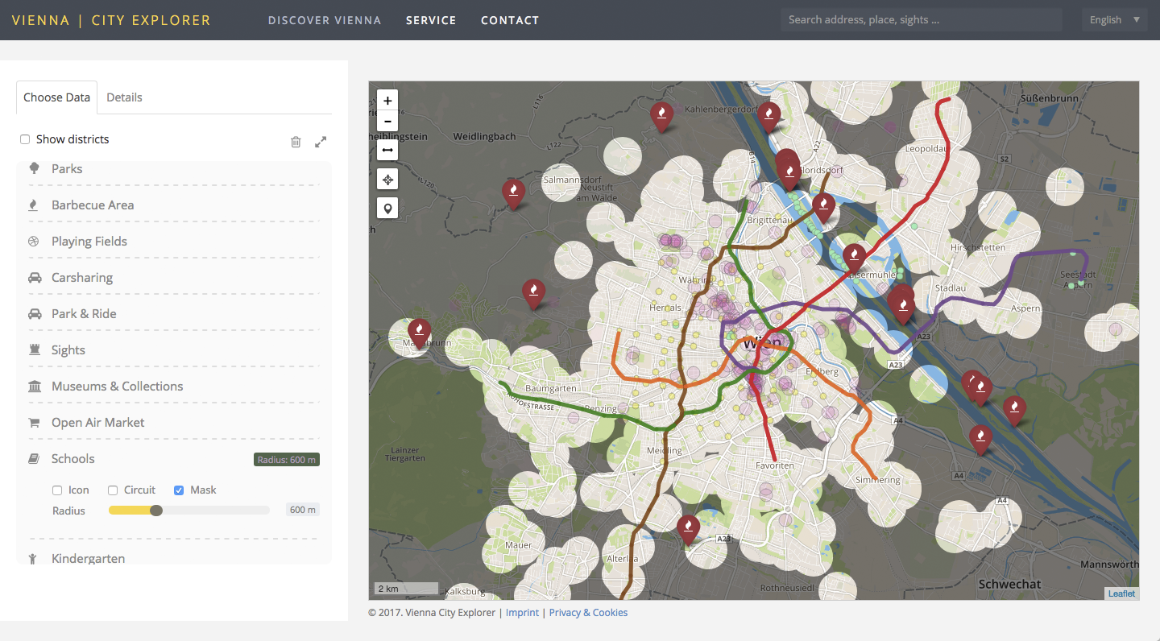Expand the Museums & Collections layer

(117, 387)
